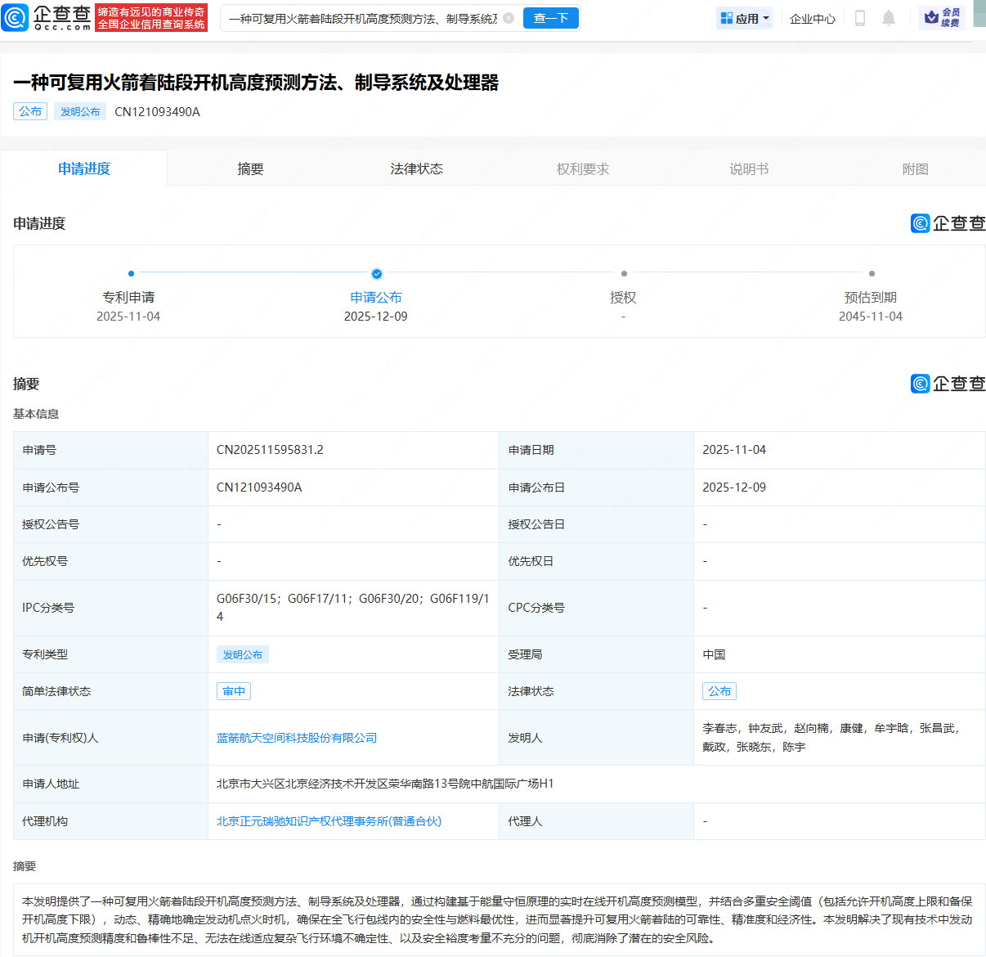Image resolution: width=986 pixels, height=957 pixels.
Task: Clear the search box with the × icon
Action: pyautogui.click(x=508, y=17)
